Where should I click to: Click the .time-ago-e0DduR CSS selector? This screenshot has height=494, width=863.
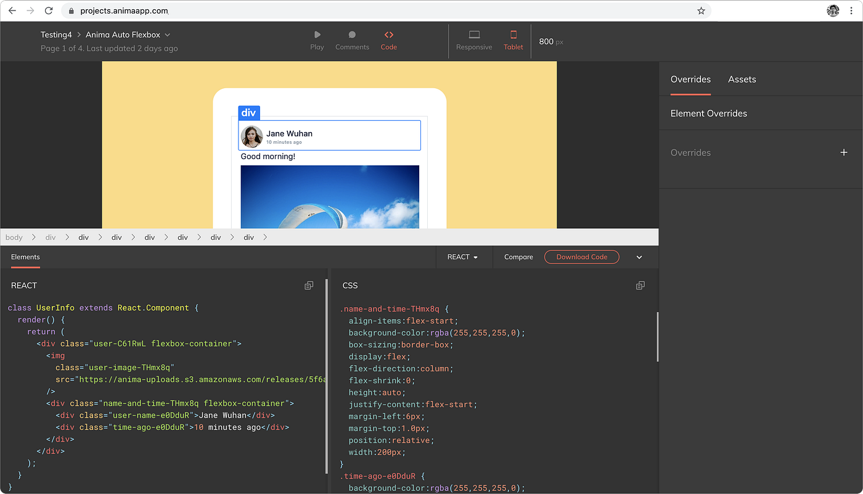tap(378, 476)
